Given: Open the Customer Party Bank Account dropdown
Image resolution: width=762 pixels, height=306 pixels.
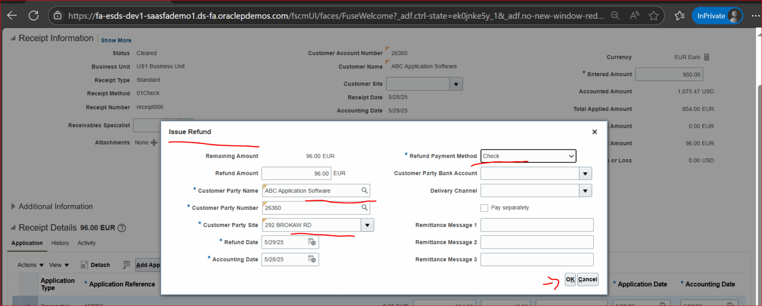Looking at the screenshot, I should click(x=584, y=173).
